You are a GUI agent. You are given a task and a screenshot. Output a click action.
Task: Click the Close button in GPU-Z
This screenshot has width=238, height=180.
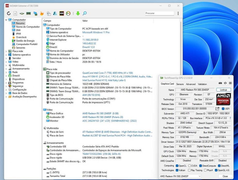pyautogui.click(x=225, y=176)
